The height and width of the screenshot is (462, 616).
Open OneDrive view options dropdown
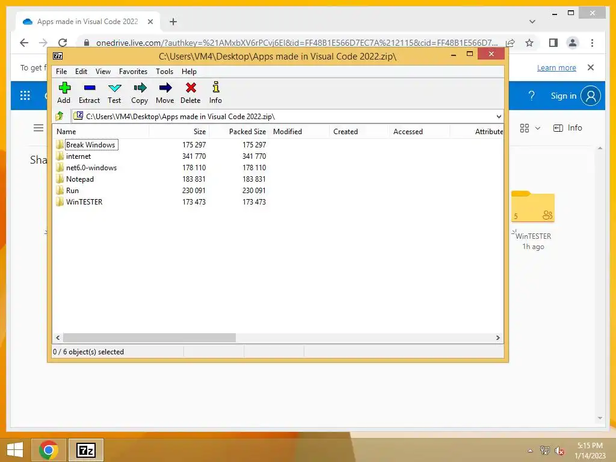point(531,128)
